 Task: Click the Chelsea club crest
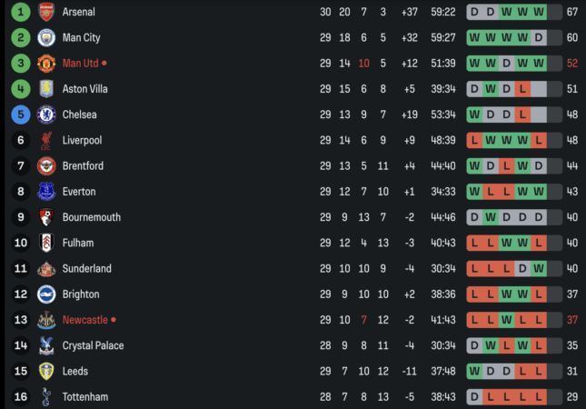(x=46, y=115)
